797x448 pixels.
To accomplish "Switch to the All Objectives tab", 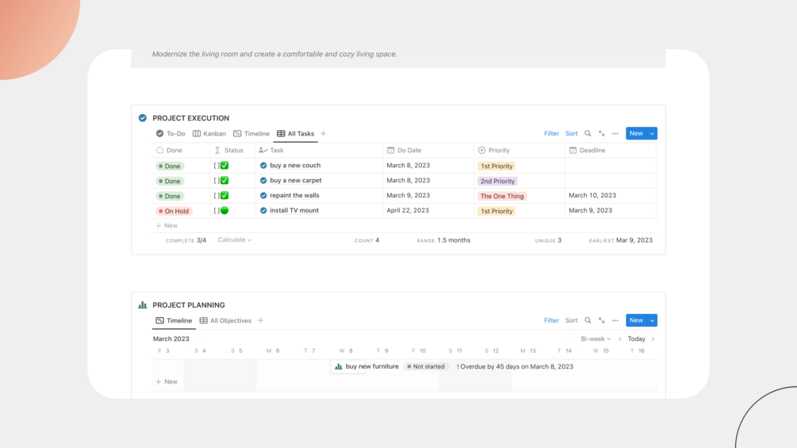I will click(x=225, y=321).
